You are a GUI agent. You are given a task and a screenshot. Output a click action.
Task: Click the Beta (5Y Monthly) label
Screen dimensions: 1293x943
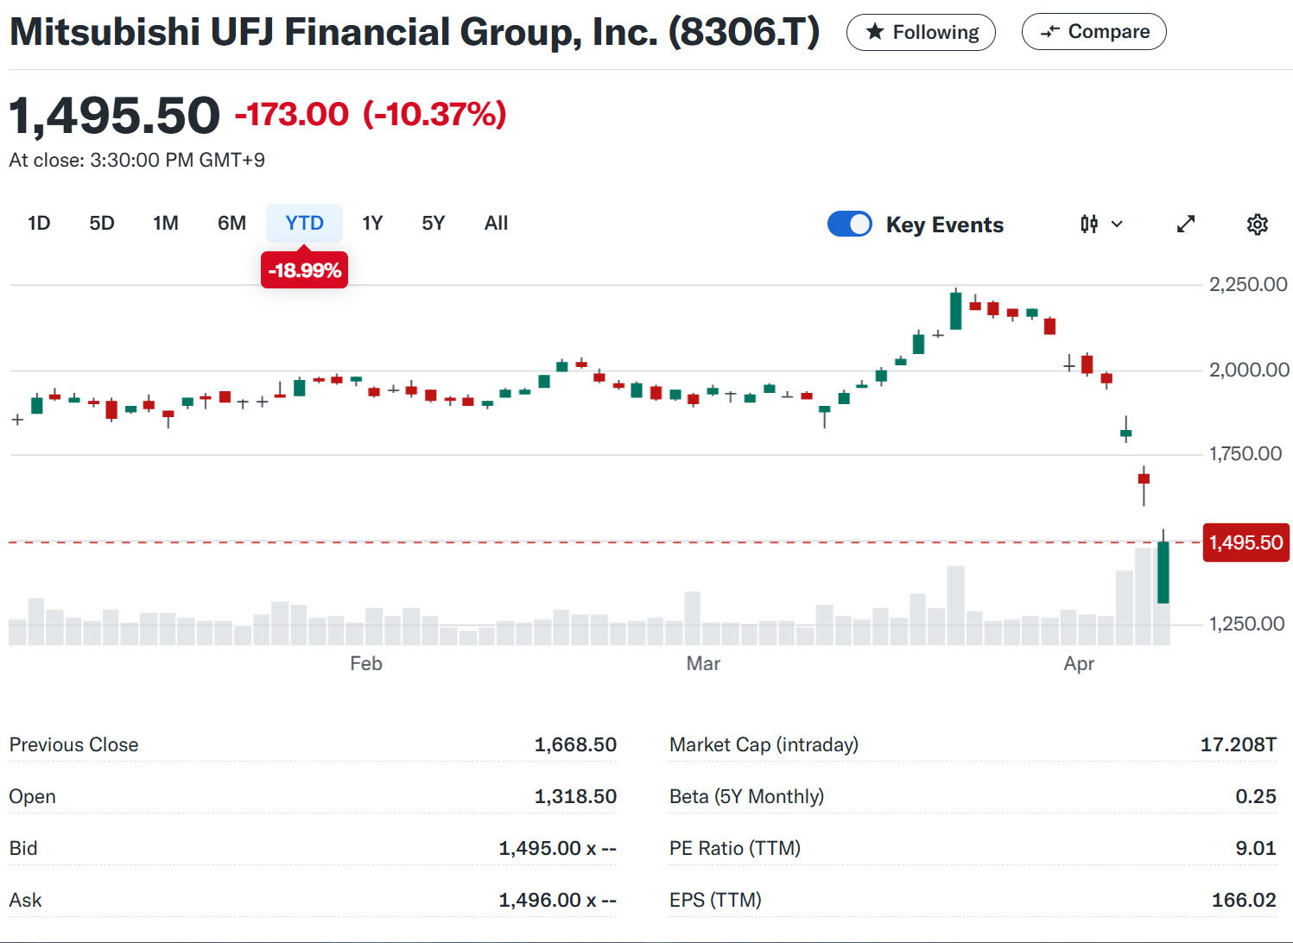tap(746, 796)
